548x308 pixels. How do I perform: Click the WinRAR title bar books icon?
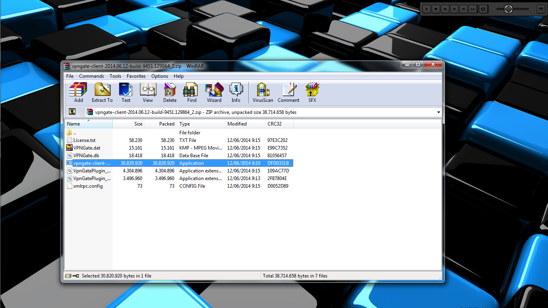[67, 66]
